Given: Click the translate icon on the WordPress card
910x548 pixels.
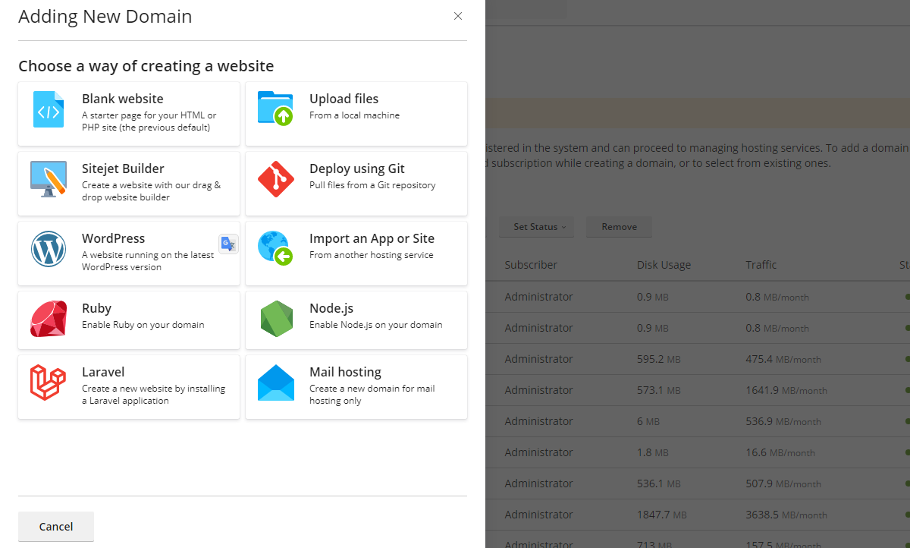Looking at the screenshot, I should [228, 244].
